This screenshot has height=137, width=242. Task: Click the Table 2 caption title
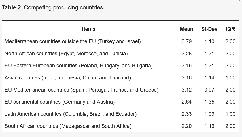53,7
